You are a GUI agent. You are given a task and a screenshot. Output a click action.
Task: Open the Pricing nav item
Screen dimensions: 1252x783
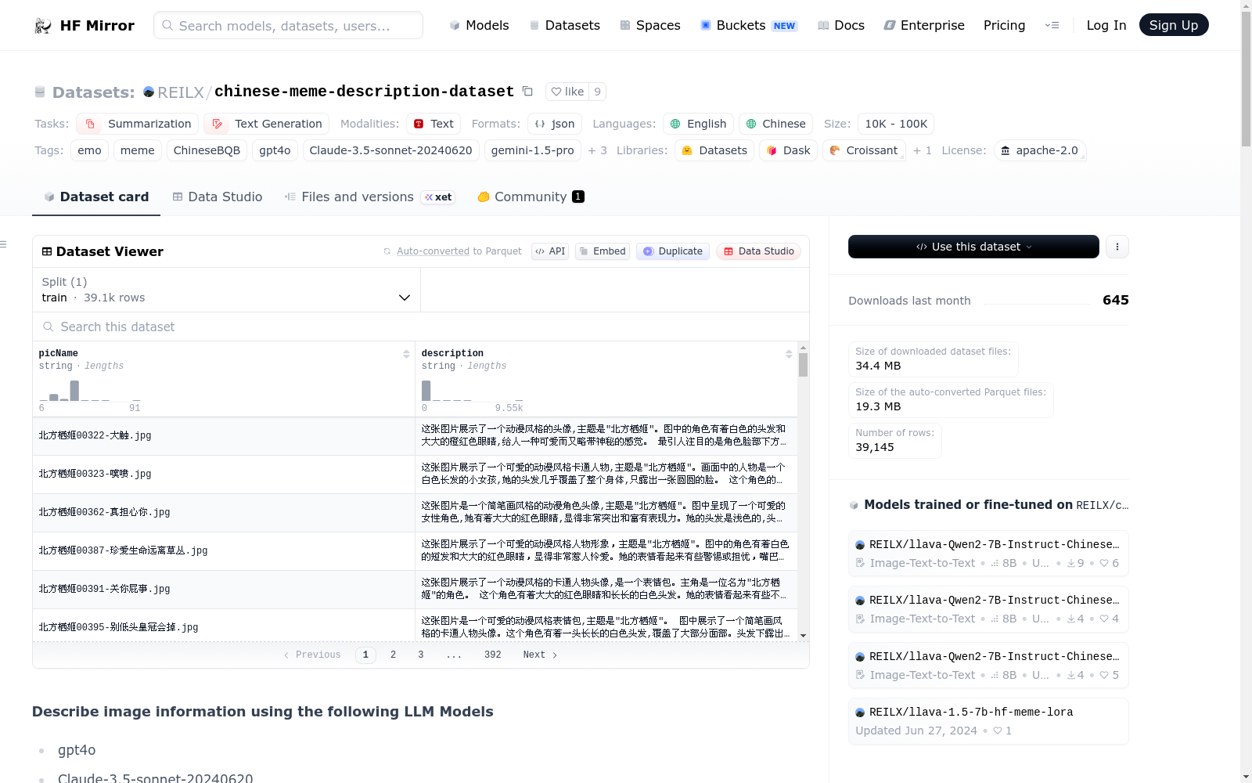click(1004, 26)
